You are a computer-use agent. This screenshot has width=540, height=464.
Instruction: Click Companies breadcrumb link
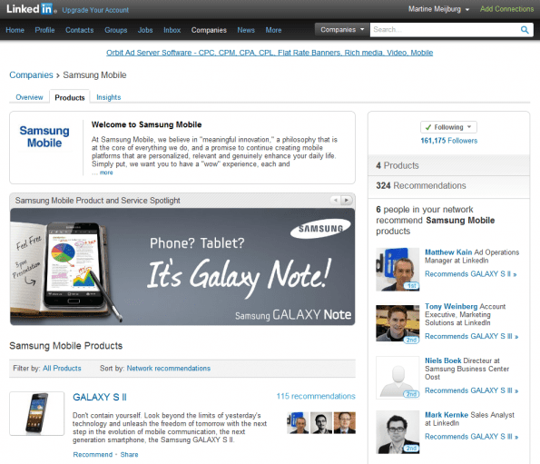click(x=31, y=74)
